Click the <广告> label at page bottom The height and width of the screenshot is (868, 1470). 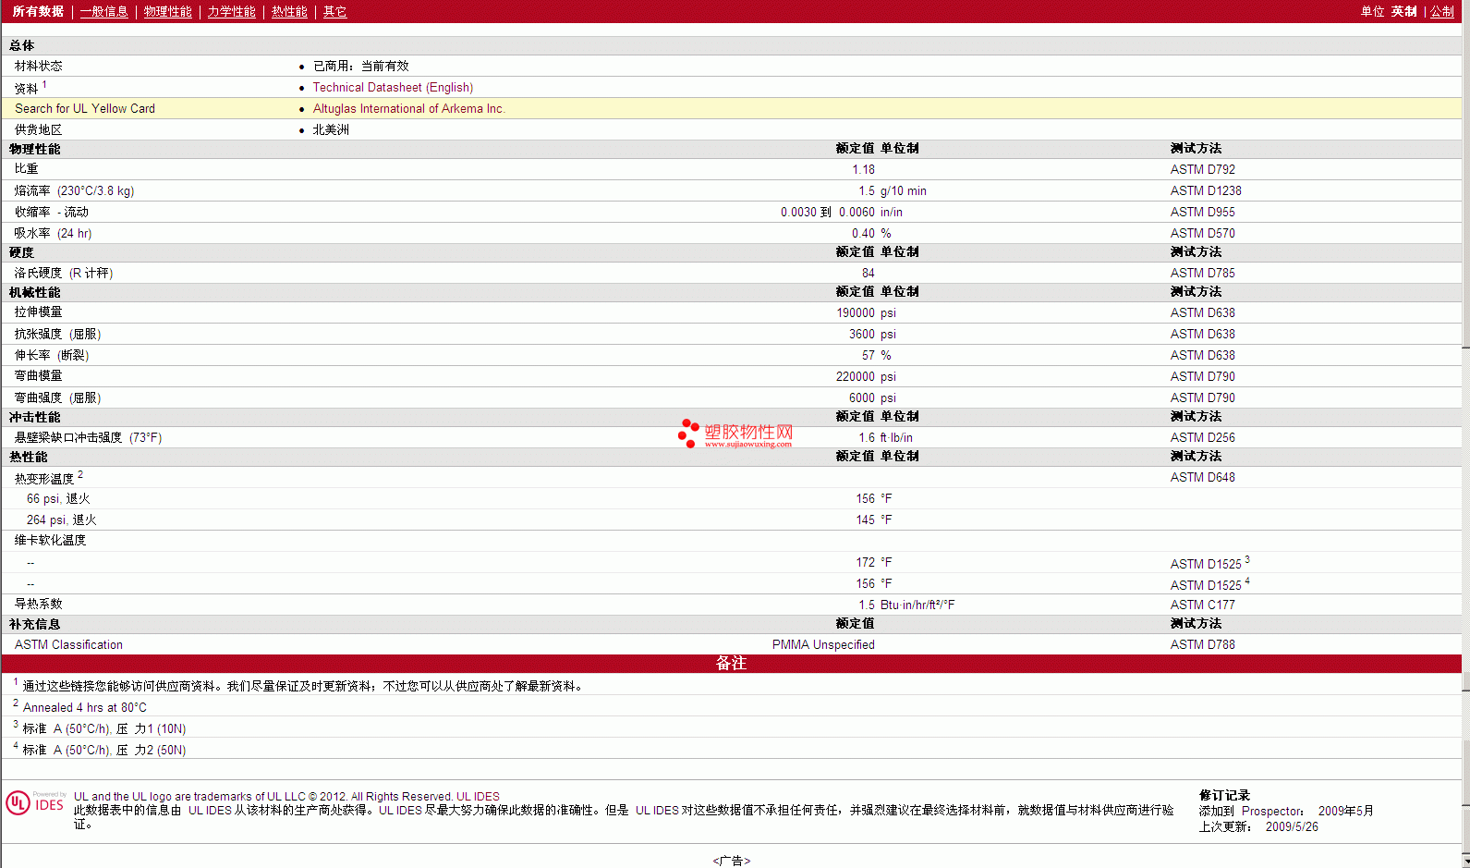(731, 861)
